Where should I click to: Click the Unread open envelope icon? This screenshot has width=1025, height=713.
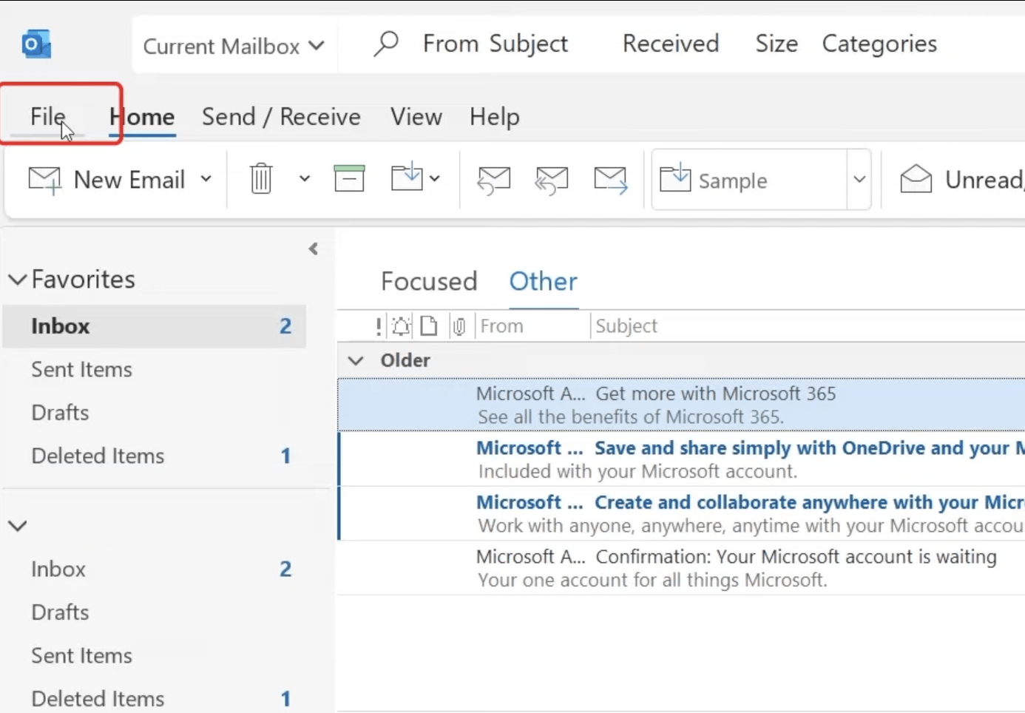(916, 178)
